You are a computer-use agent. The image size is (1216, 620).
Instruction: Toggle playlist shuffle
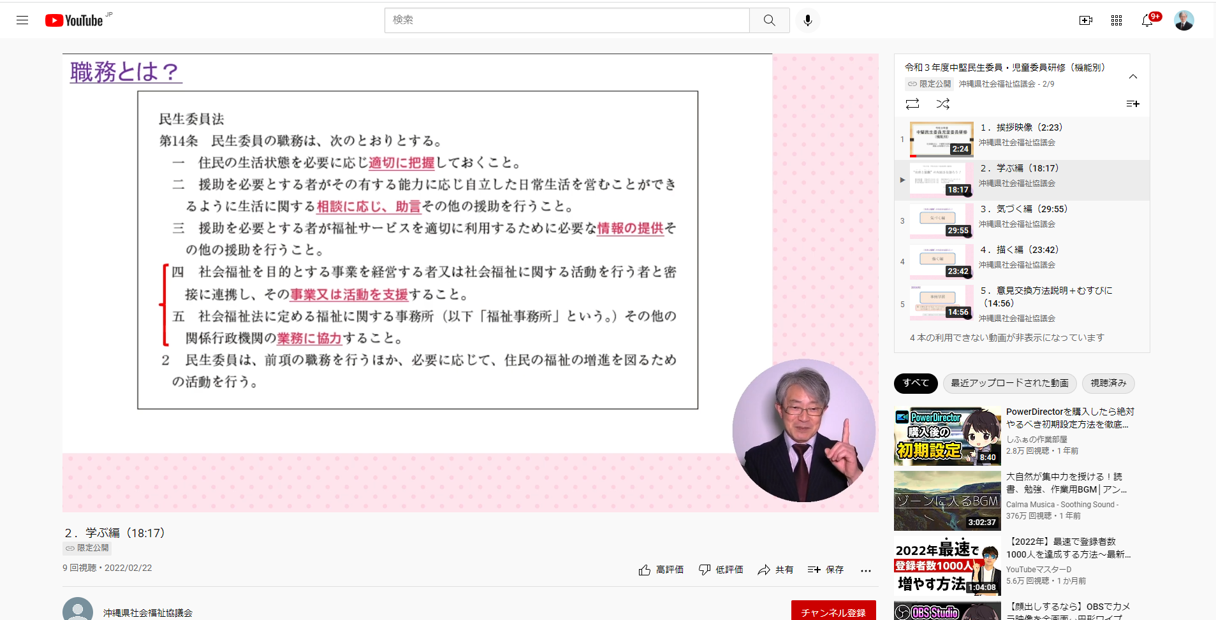click(943, 104)
